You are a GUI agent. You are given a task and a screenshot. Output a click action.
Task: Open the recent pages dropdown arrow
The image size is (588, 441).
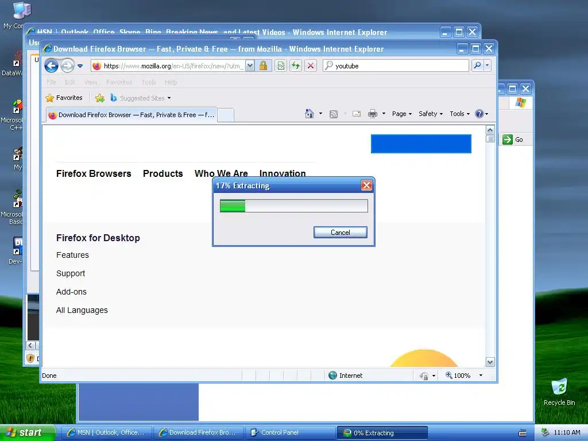(x=80, y=66)
